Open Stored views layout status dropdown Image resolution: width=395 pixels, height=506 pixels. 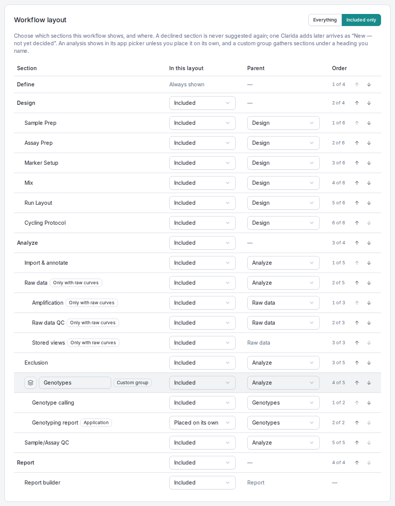pyautogui.click(x=202, y=343)
